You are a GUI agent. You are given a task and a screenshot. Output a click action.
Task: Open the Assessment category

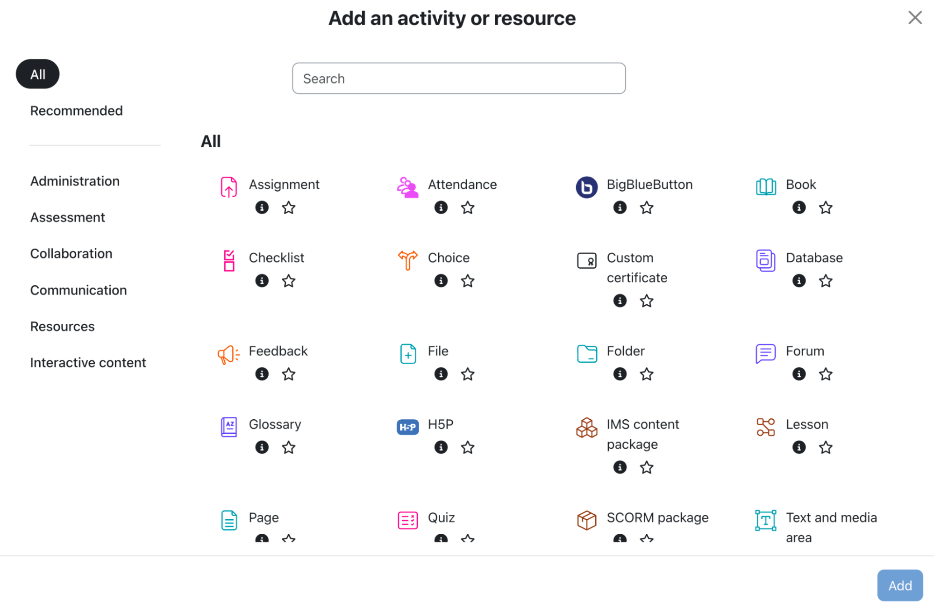(67, 217)
